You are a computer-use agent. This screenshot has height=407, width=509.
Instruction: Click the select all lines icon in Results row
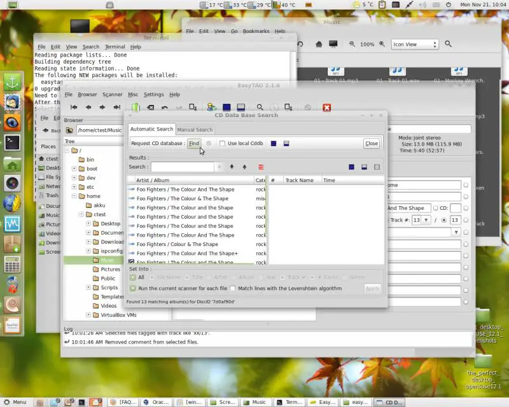point(352,167)
